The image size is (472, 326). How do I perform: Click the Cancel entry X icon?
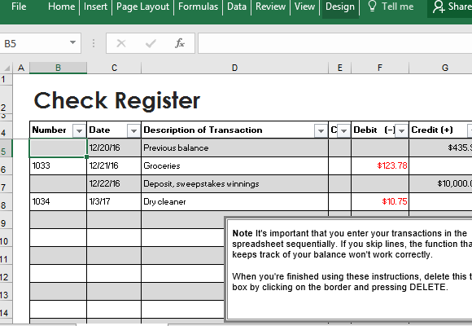pos(121,43)
